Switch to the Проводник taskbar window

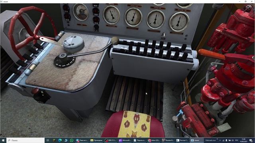[x=96, y=140]
